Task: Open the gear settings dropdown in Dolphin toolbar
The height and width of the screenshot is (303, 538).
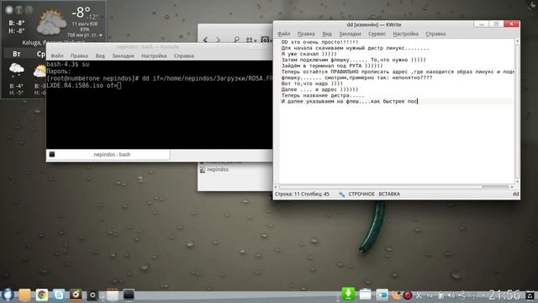Action: (x=266, y=40)
